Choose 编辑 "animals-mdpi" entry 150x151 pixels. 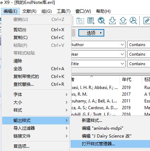tap(110, 128)
